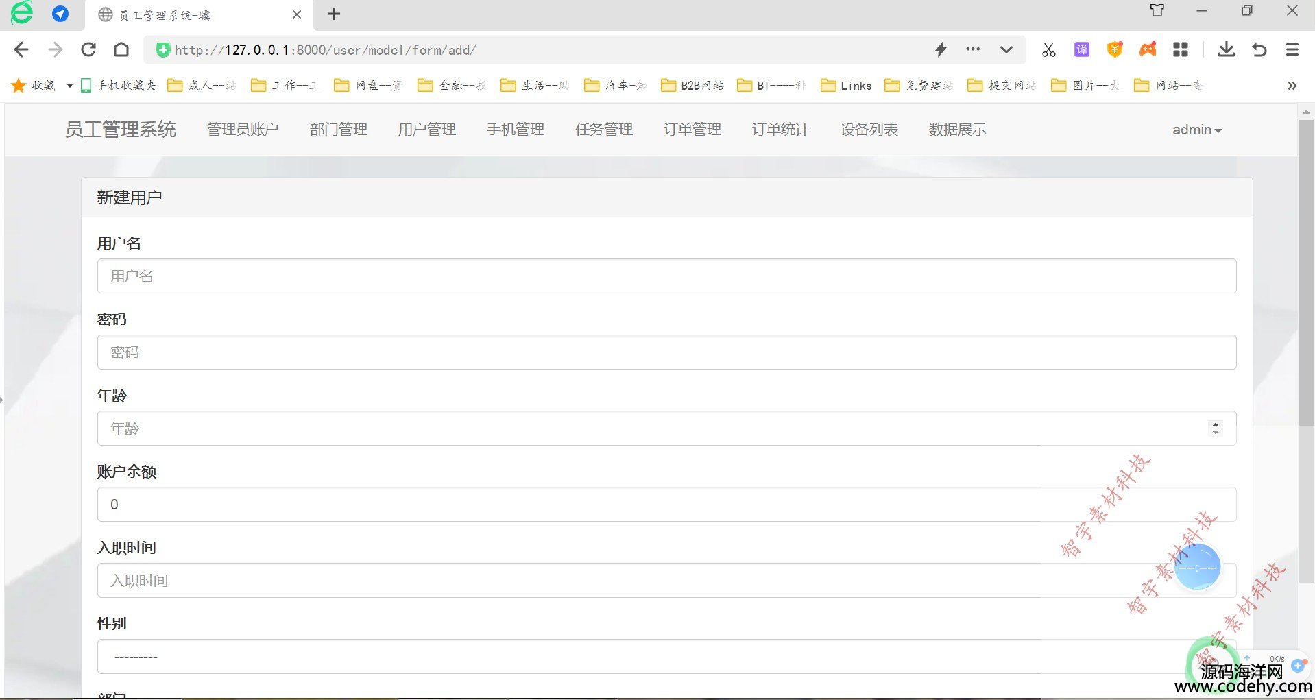Click the orange shield extension icon
Viewport: 1315px width, 700px height.
[1114, 49]
